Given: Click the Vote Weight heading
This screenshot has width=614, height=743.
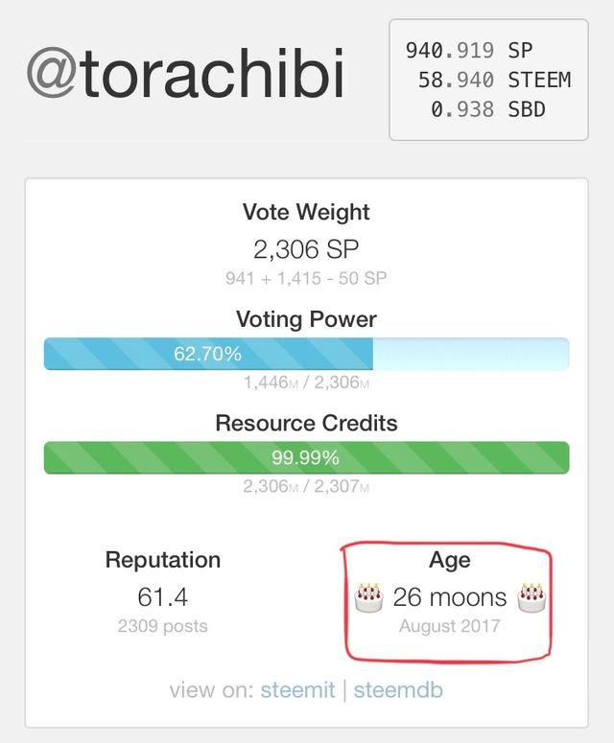Looking at the screenshot, I should click(x=306, y=212).
